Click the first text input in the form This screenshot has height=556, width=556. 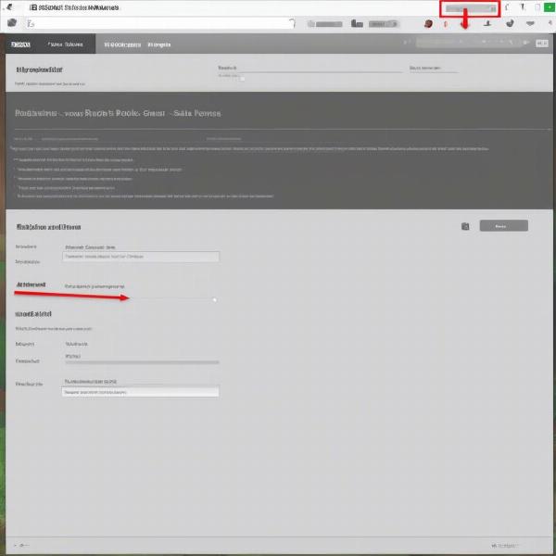141,257
